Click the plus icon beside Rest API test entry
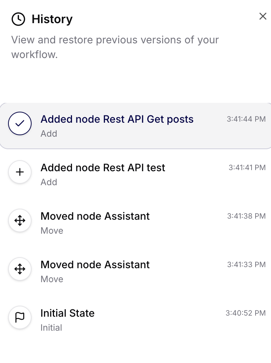The image size is (271, 363). (20, 172)
